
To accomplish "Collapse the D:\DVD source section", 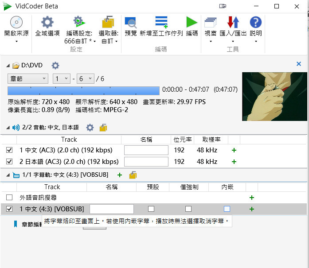I will pyautogui.click(x=8, y=66).
